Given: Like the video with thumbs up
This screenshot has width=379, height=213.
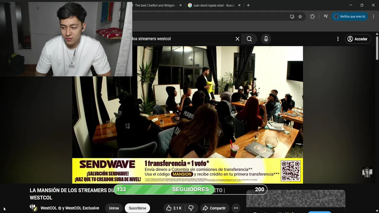Looking at the screenshot, I should point(174,208).
